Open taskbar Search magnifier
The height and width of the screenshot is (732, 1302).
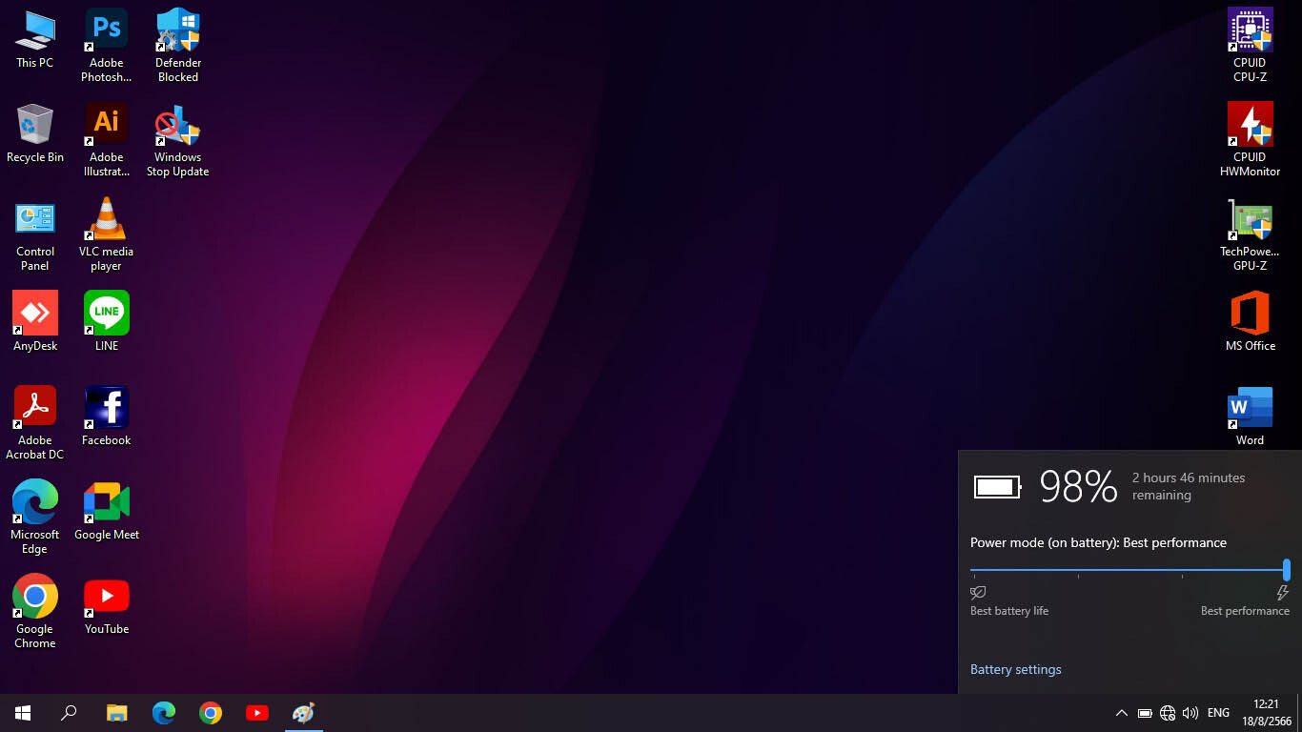point(69,713)
